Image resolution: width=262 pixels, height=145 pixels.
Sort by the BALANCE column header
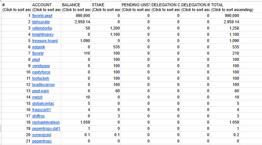click(x=76, y=7)
